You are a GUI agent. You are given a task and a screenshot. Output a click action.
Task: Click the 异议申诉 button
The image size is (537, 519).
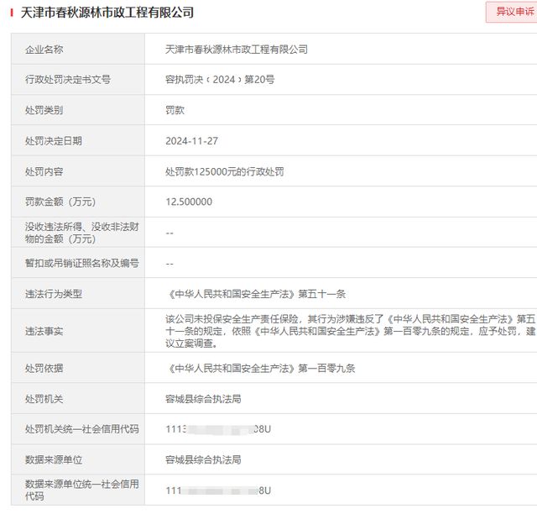pyautogui.click(x=512, y=12)
